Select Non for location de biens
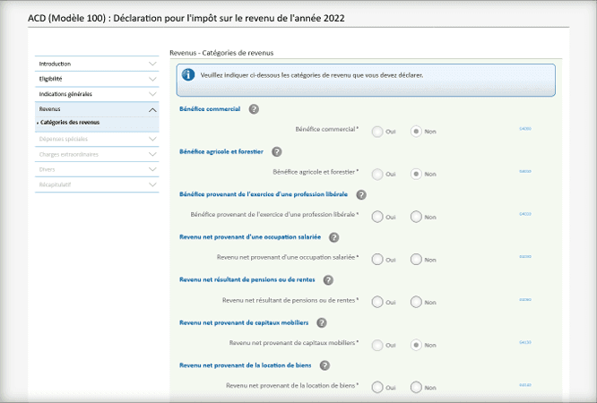 pyautogui.click(x=416, y=387)
